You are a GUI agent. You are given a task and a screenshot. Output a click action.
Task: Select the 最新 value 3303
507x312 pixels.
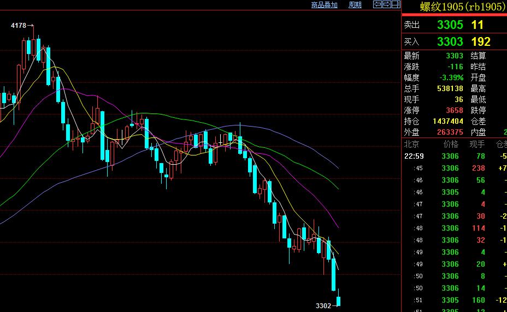click(x=455, y=56)
